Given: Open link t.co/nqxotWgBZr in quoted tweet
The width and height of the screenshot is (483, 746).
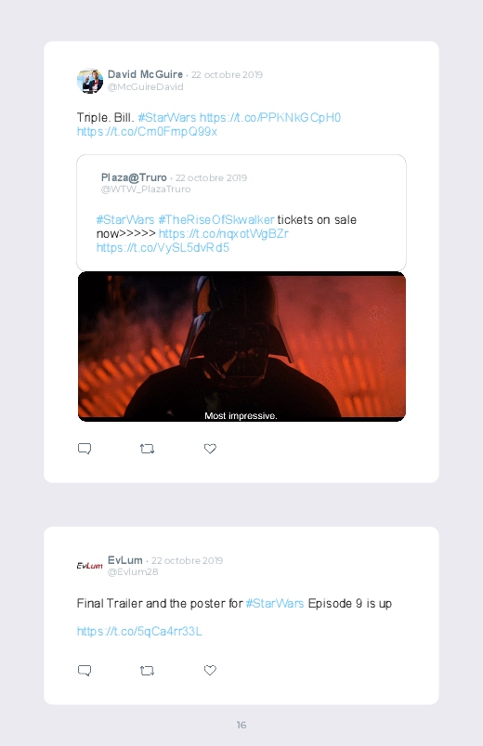Looking at the screenshot, I should click(223, 233).
